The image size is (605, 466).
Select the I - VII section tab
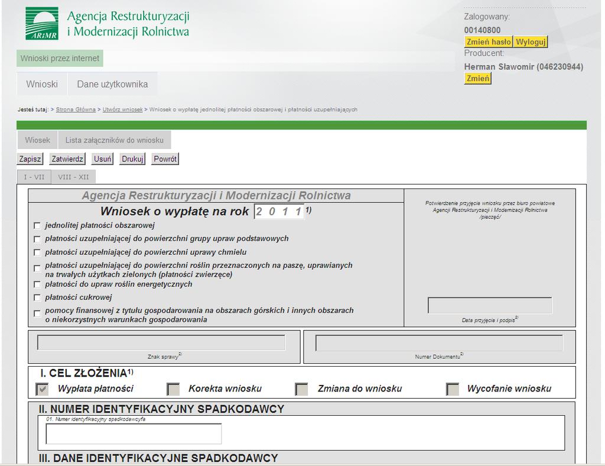[x=34, y=177]
